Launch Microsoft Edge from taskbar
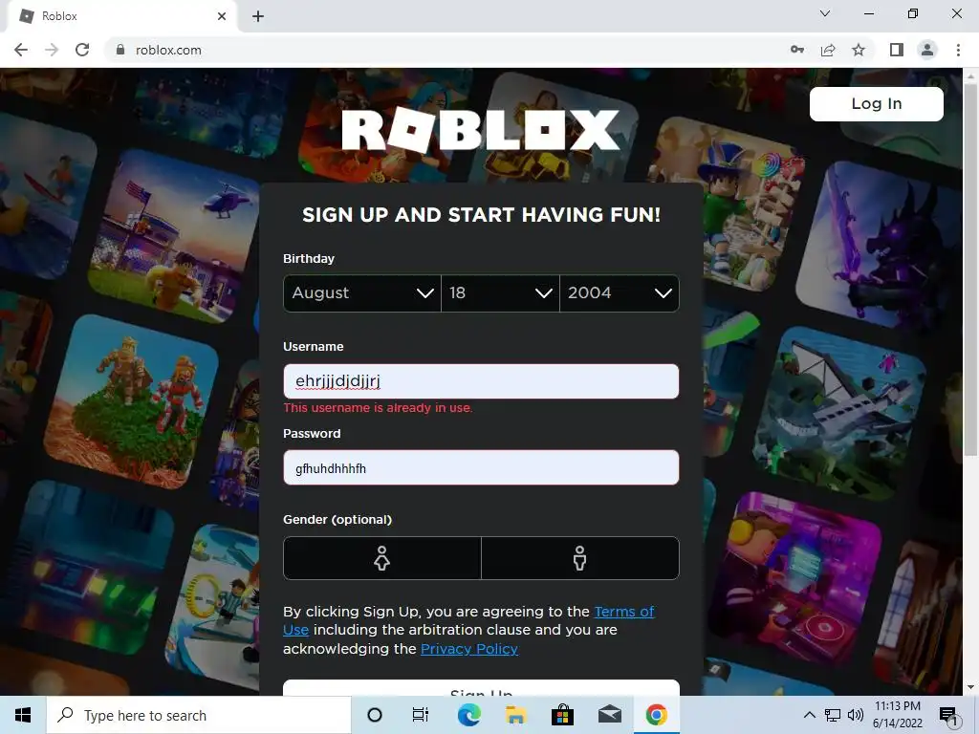The width and height of the screenshot is (979, 734). tap(468, 715)
